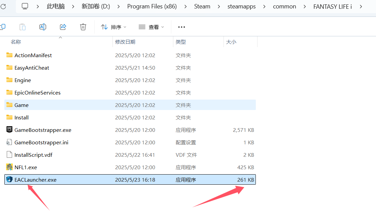Sort by the 修改日期 column header

pyautogui.click(x=125, y=42)
